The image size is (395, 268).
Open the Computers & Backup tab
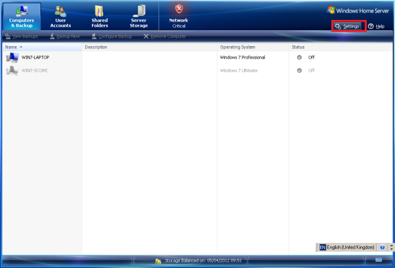point(22,17)
